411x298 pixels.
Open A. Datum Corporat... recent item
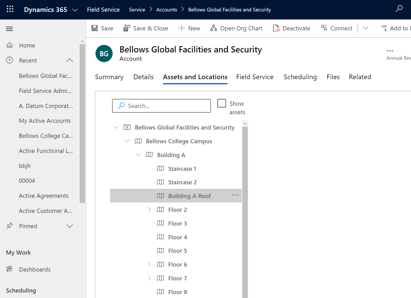coord(46,106)
